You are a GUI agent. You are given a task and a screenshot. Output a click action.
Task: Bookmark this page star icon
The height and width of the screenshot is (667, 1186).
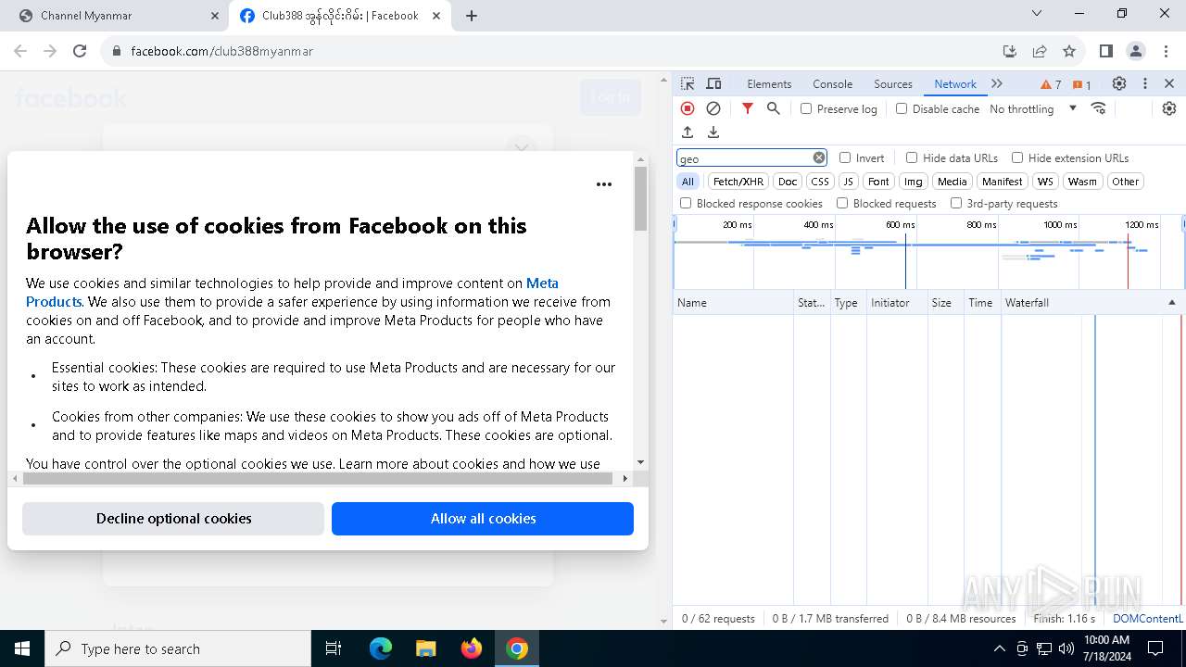coord(1069,51)
